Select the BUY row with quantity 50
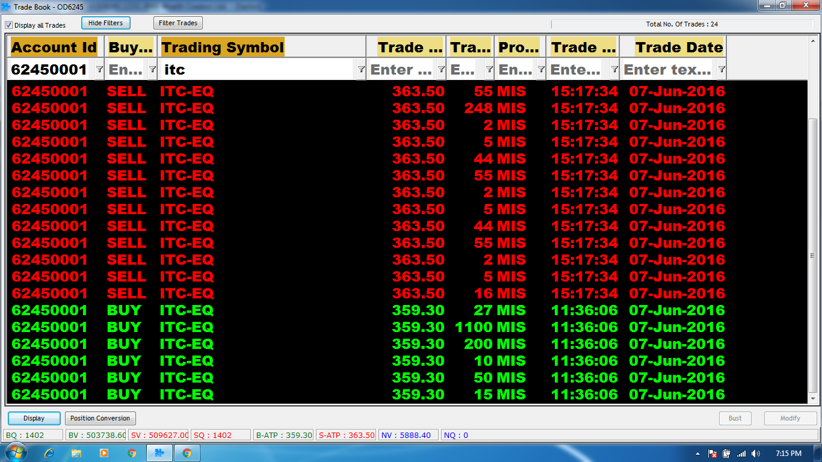 tap(407, 378)
